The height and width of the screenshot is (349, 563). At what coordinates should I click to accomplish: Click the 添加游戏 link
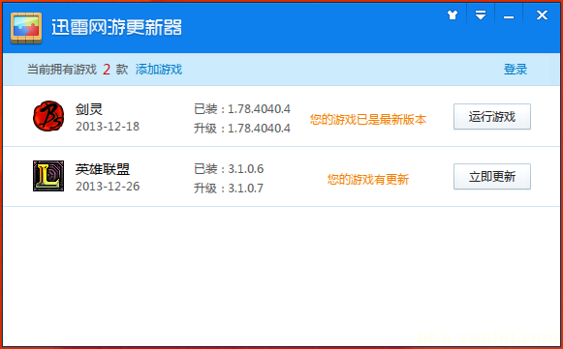pyautogui.click(x=159, y=70)
